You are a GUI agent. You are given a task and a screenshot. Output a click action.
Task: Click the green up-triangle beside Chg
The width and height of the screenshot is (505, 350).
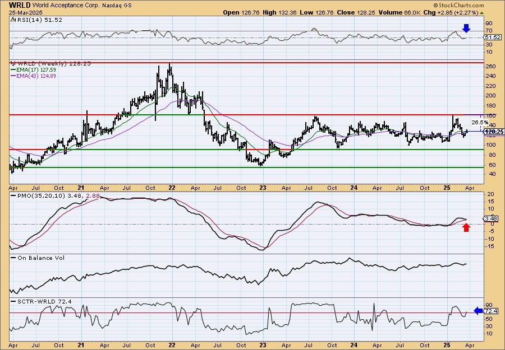click(482, 12)
